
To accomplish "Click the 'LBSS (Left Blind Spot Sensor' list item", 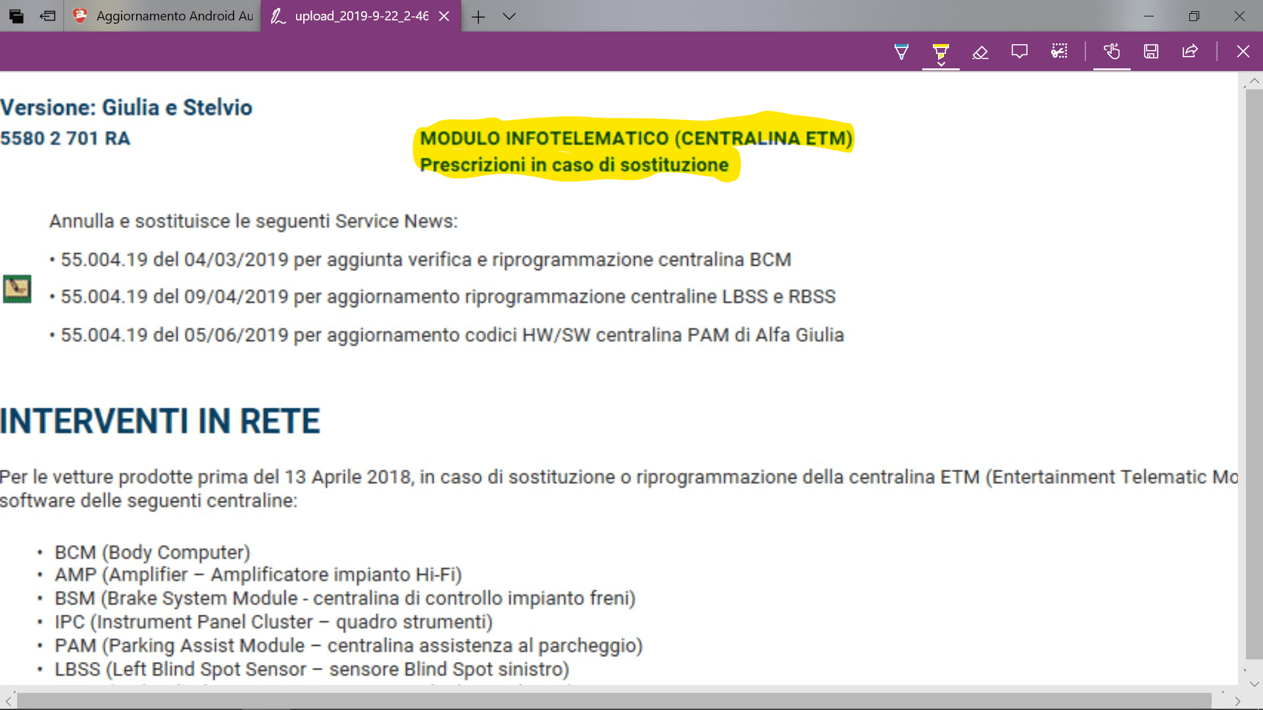I will click(312, 669).
